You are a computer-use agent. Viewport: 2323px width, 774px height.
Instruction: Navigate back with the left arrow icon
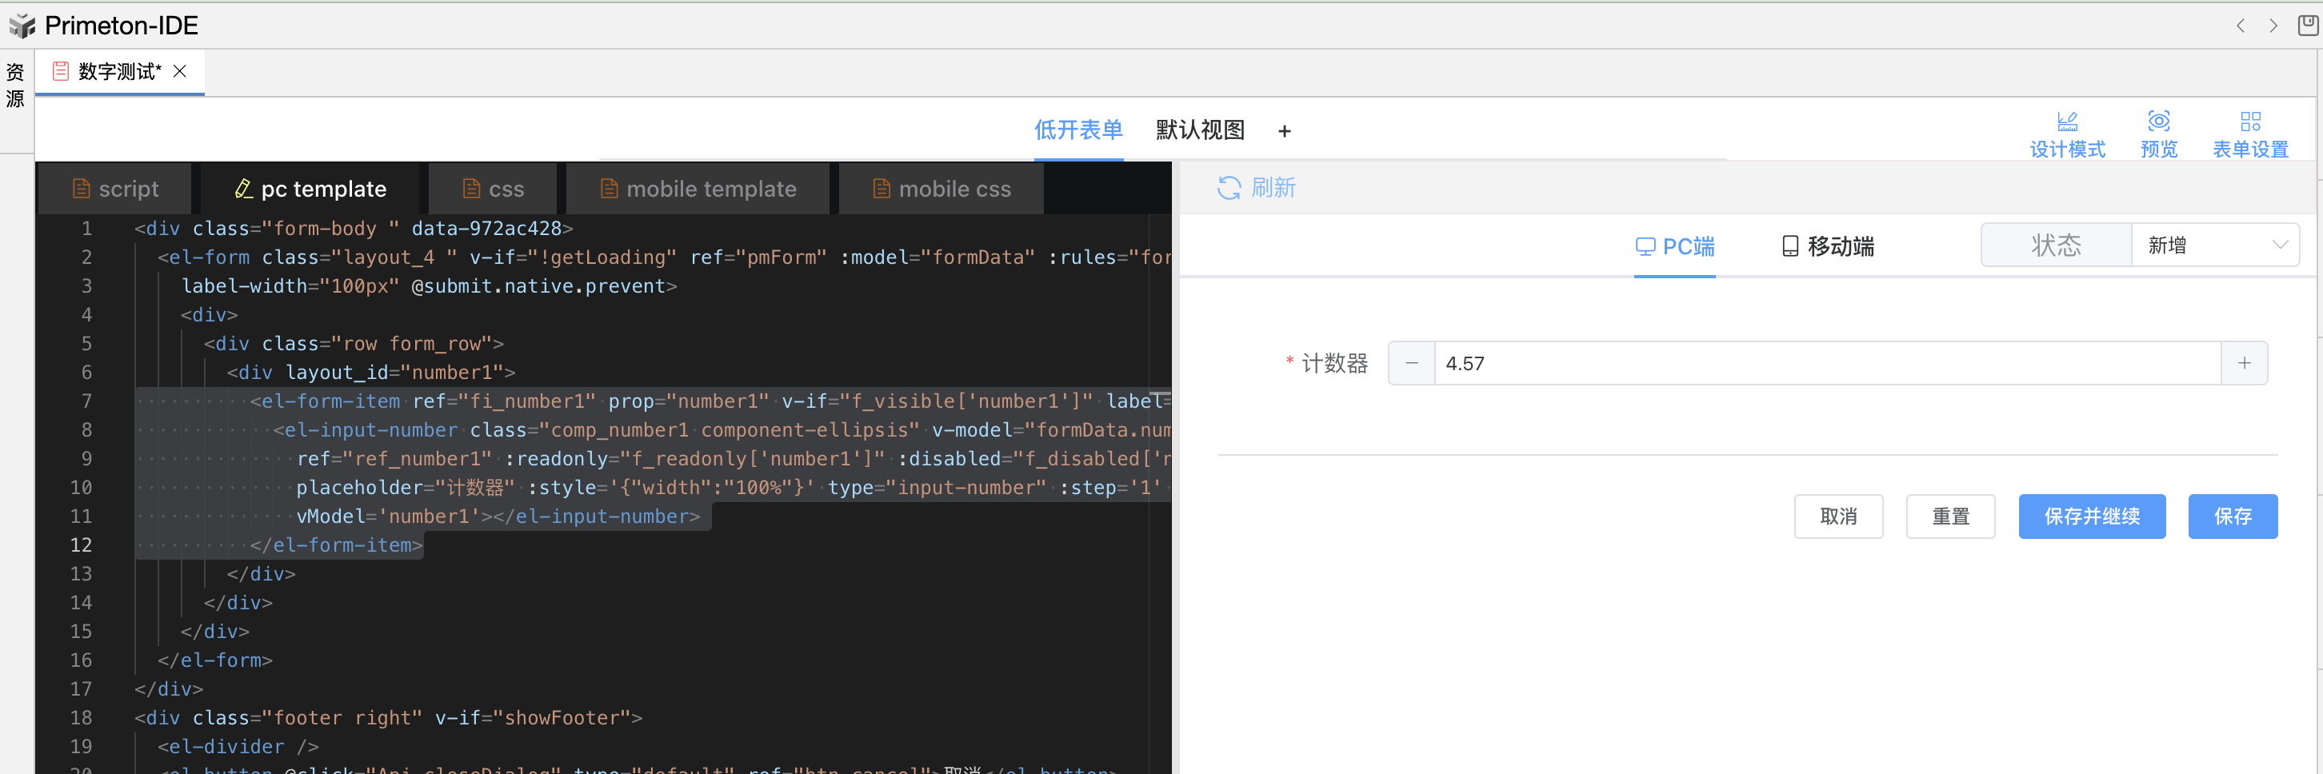2241,26
